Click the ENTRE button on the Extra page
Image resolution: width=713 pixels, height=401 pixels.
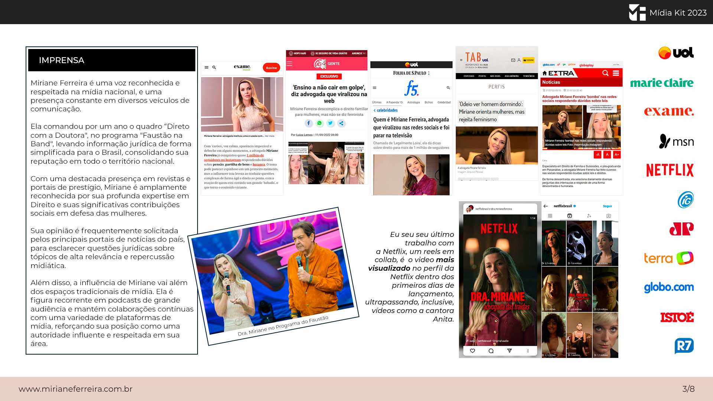pos(616,65)
